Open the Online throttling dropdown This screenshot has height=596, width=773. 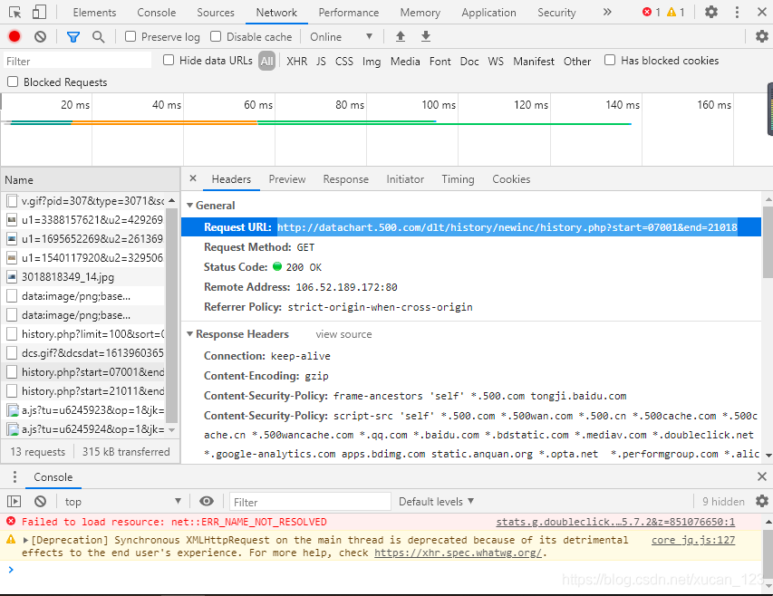click(x=342, y=36)
